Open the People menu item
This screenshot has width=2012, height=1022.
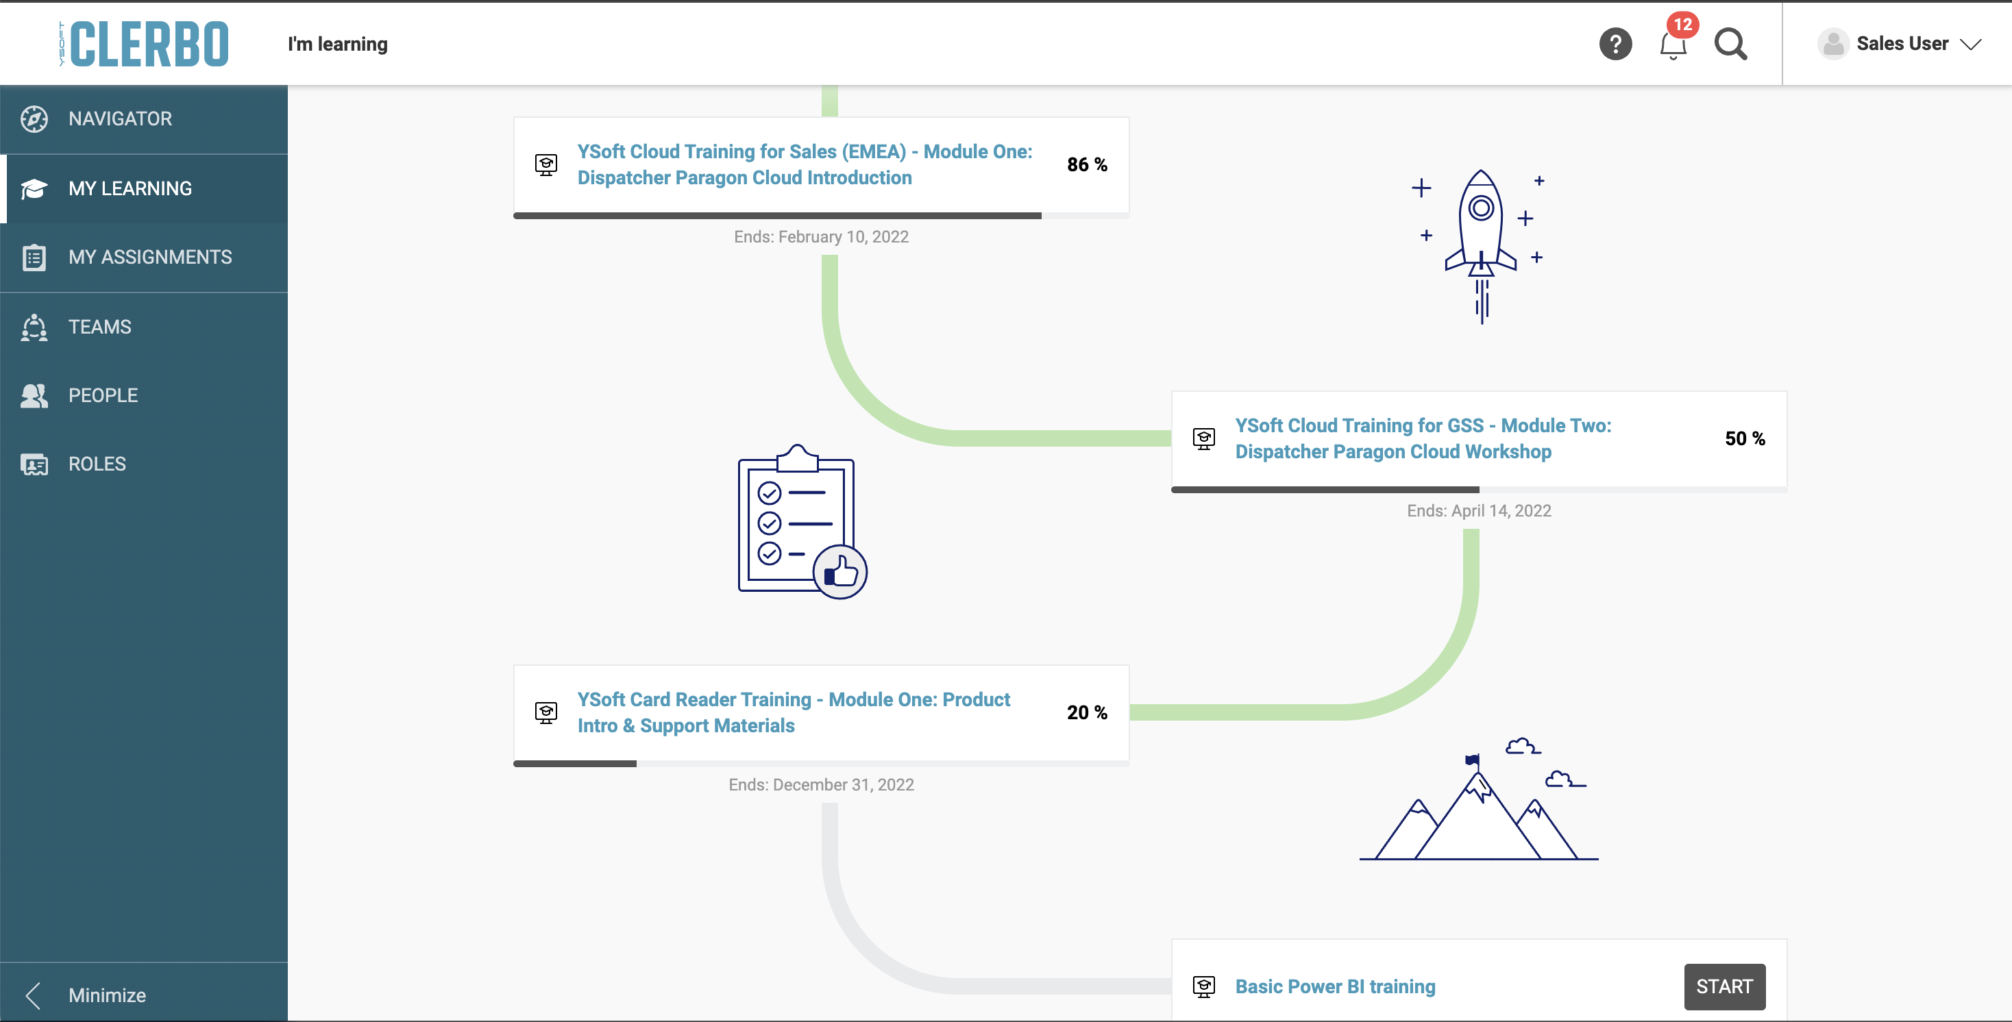click(144, 395)
